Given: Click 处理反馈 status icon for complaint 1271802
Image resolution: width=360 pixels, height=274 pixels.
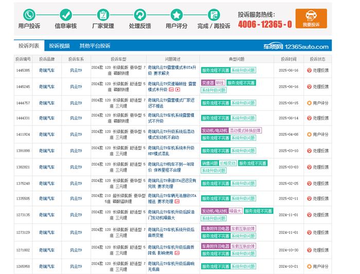Looking at the screenshot, I should [x=309, y=250].
